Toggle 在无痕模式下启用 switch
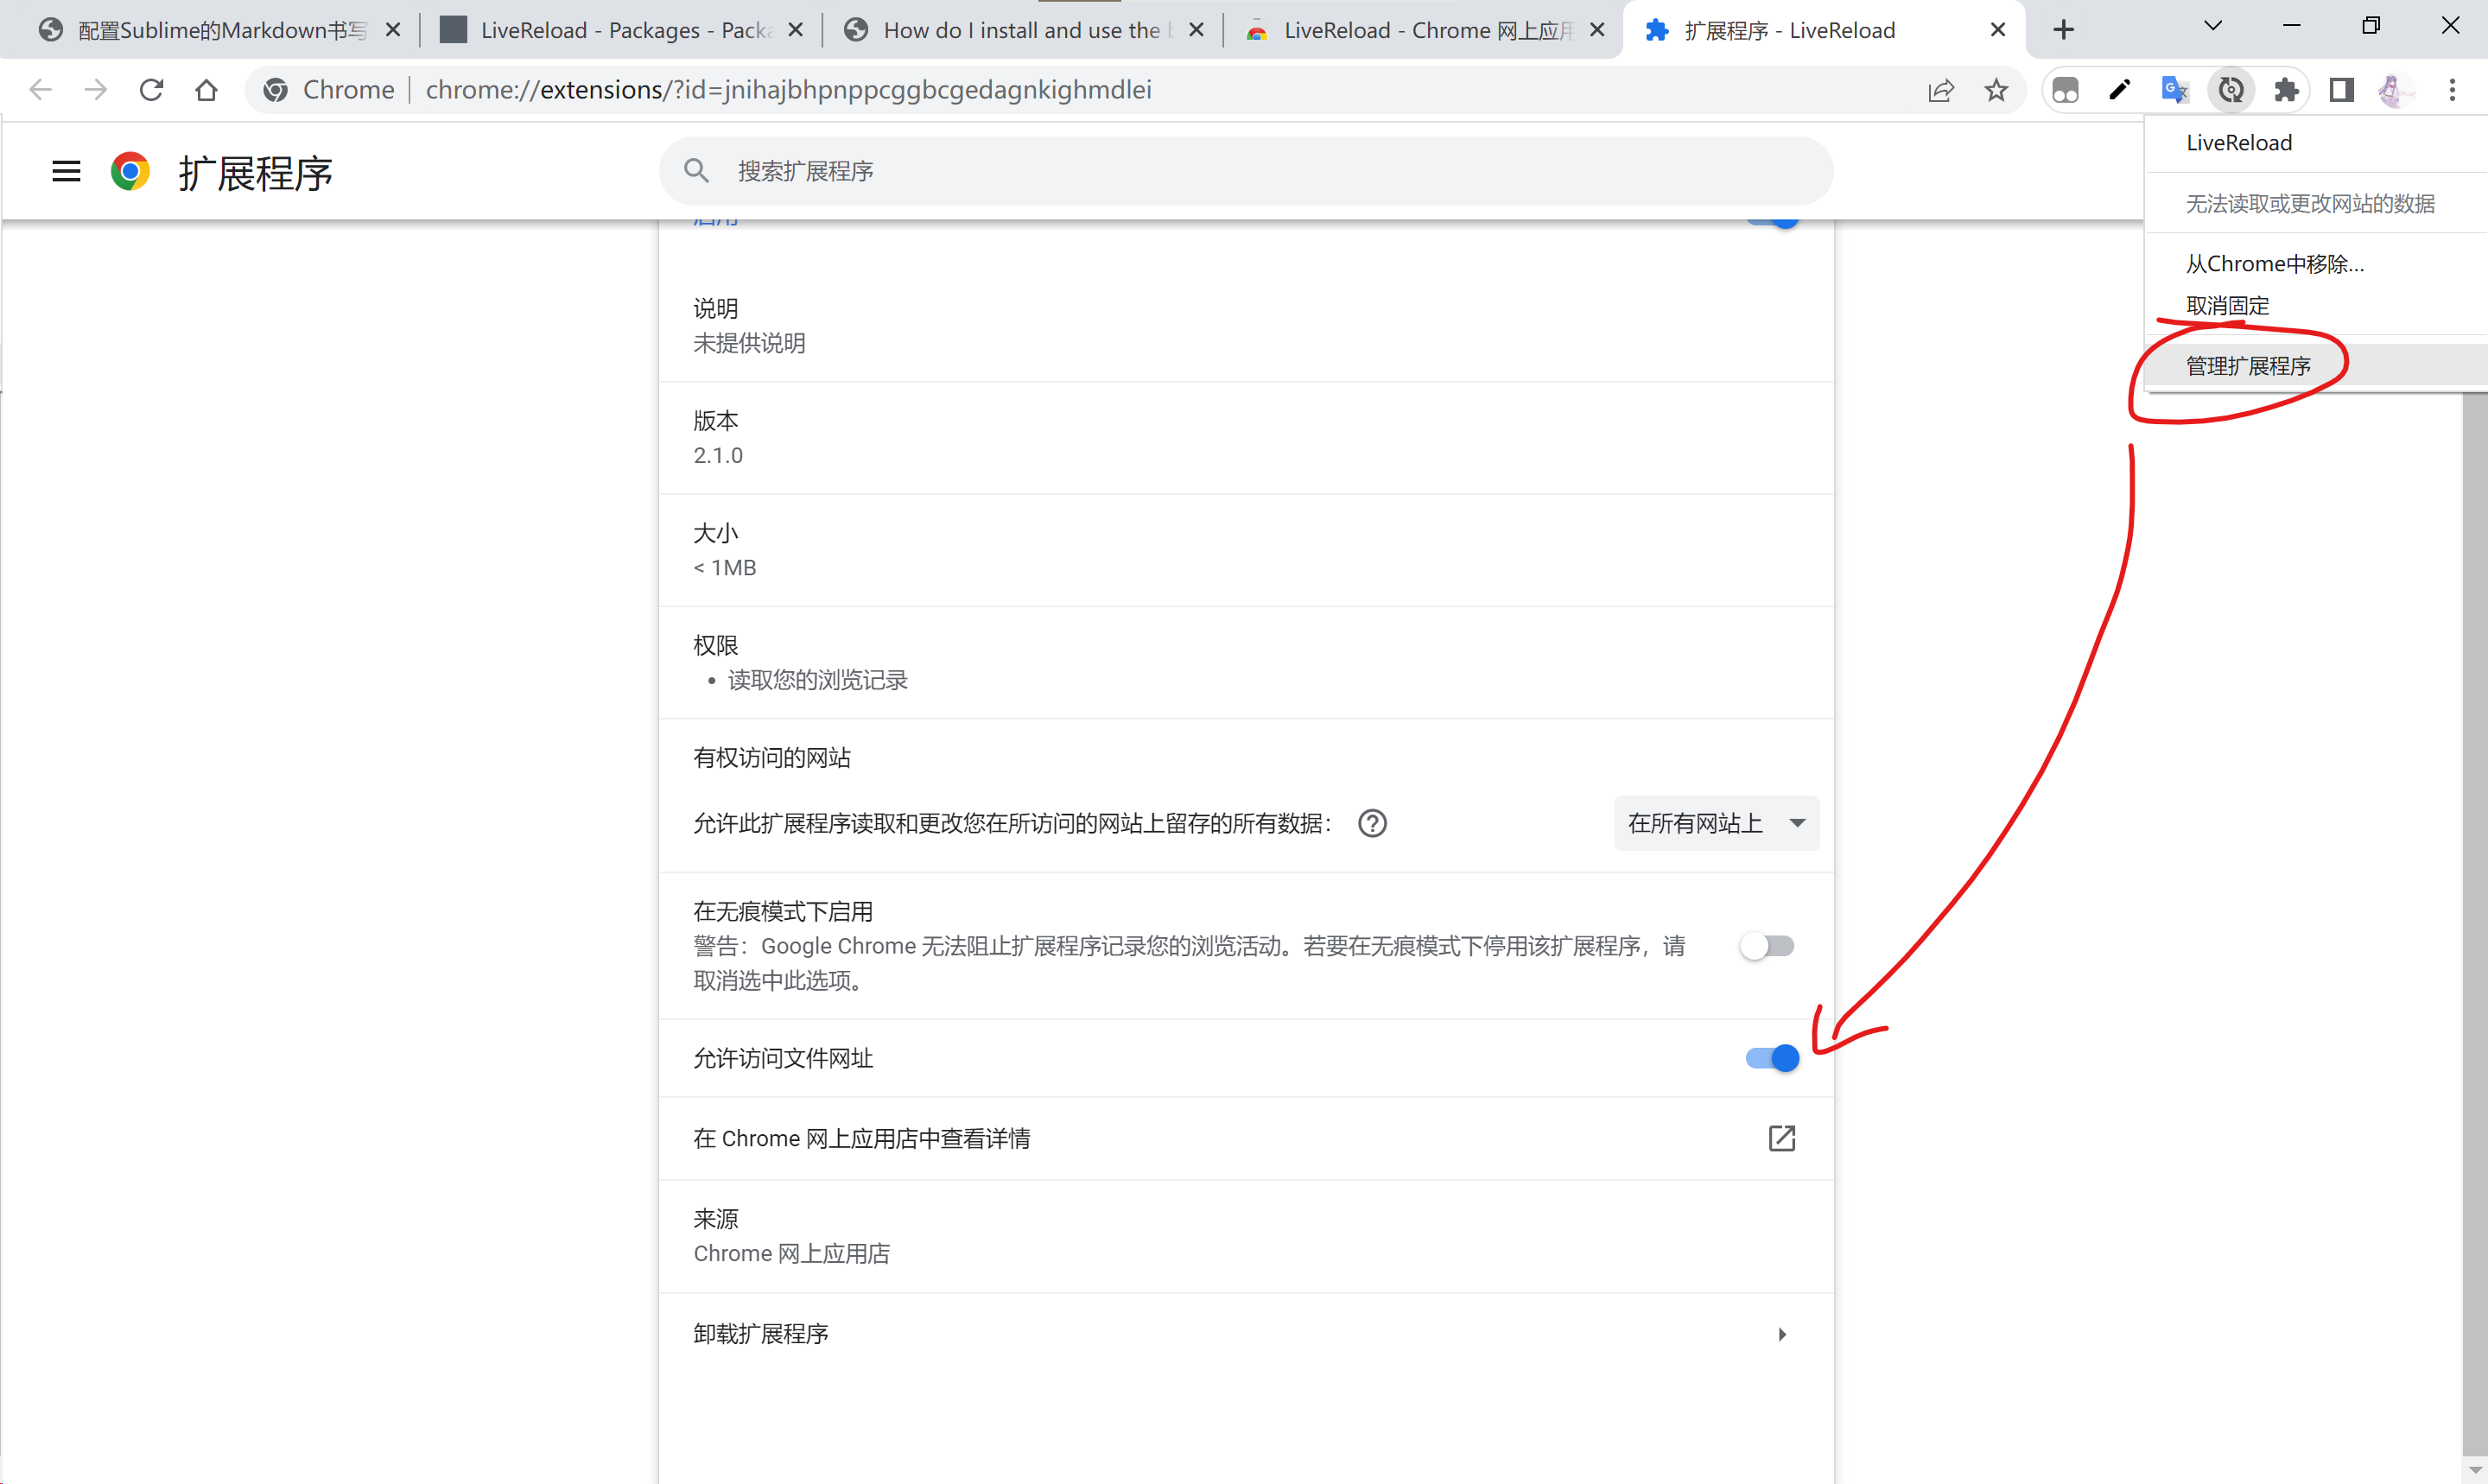This screenshot has height=1484, width=2488. (x=1768, y=946)
